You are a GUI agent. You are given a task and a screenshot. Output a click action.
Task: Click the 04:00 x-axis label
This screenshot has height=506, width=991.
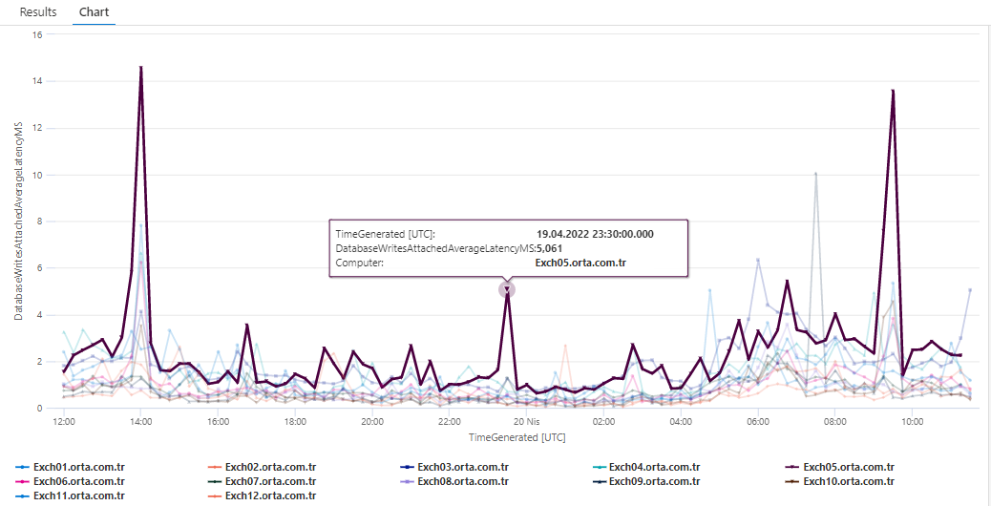click(681, 421)
